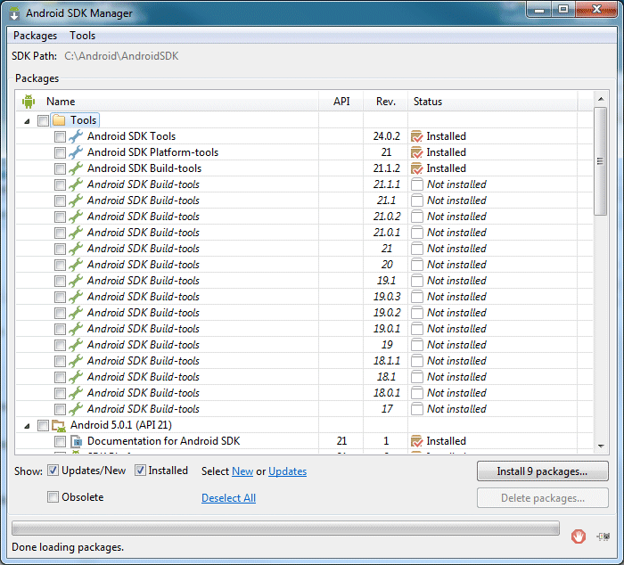Viewport: 624px width, 565px height.
Task: Click installed status icon for SDK Tools 24.0.2
Action: pyautogui.click(x=416, y=136)
